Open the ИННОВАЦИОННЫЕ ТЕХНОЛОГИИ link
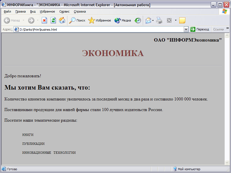 (x=49, y=153)
